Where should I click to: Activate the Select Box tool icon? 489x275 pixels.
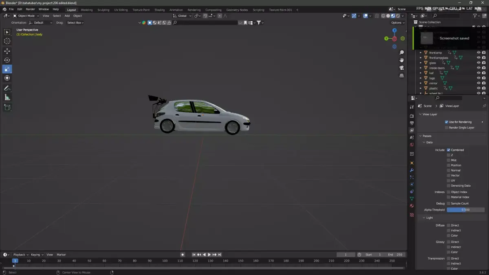tap(7, 32)
